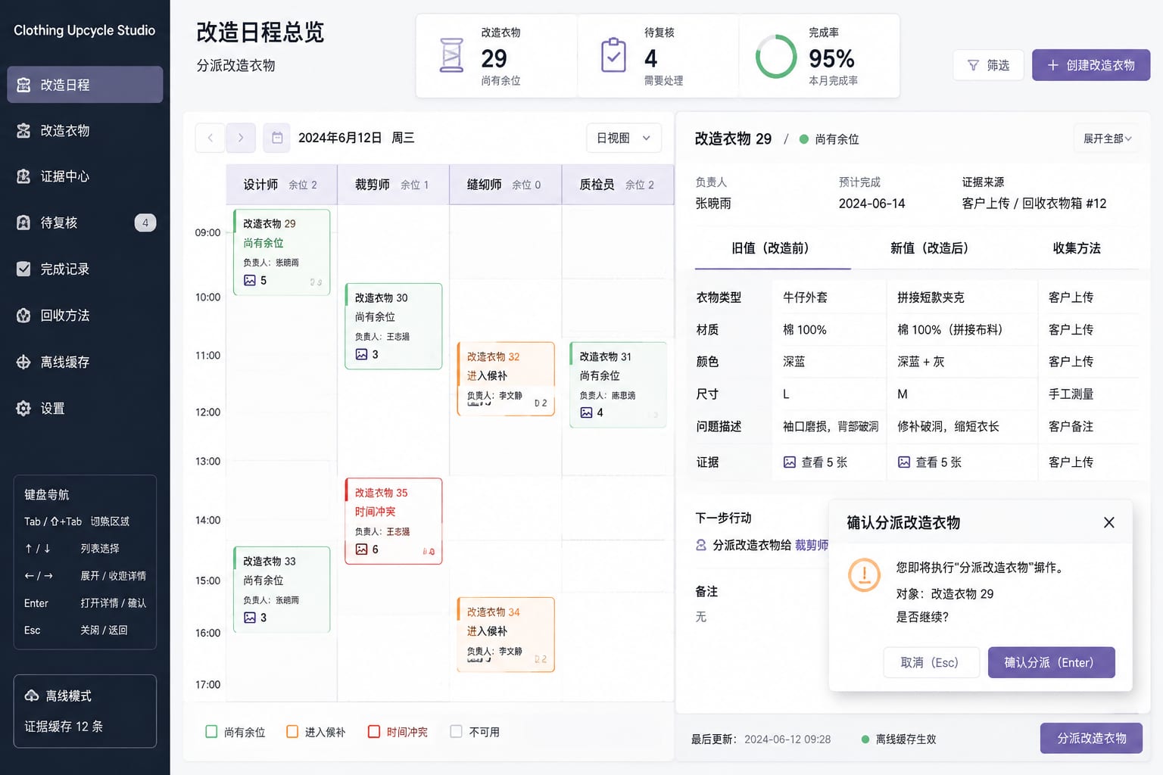1163x775 pixels.
Task: Click image icon on 改造衣物 29 card
Action: tap(250, 280)
